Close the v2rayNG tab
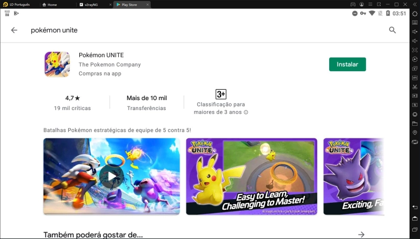This screenshot has width=420, height=239. 110,5
